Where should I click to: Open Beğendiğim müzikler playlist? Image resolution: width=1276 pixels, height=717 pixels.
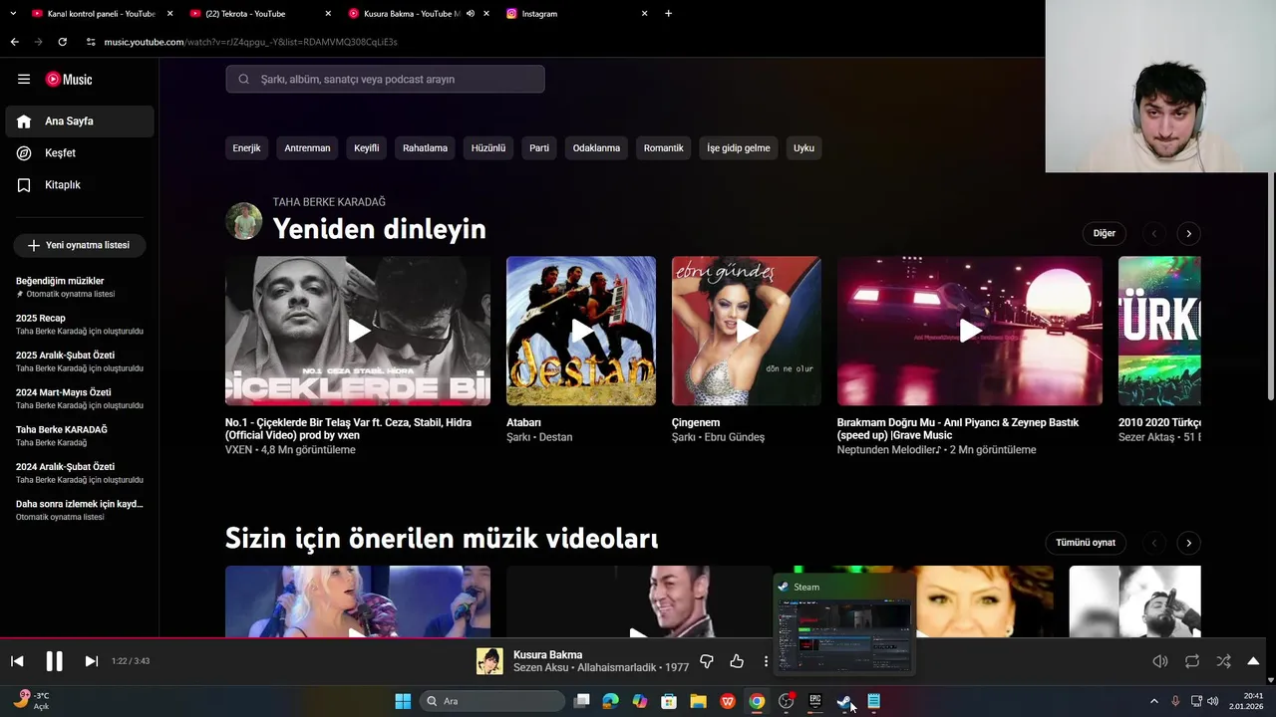(x=80, y=287)
